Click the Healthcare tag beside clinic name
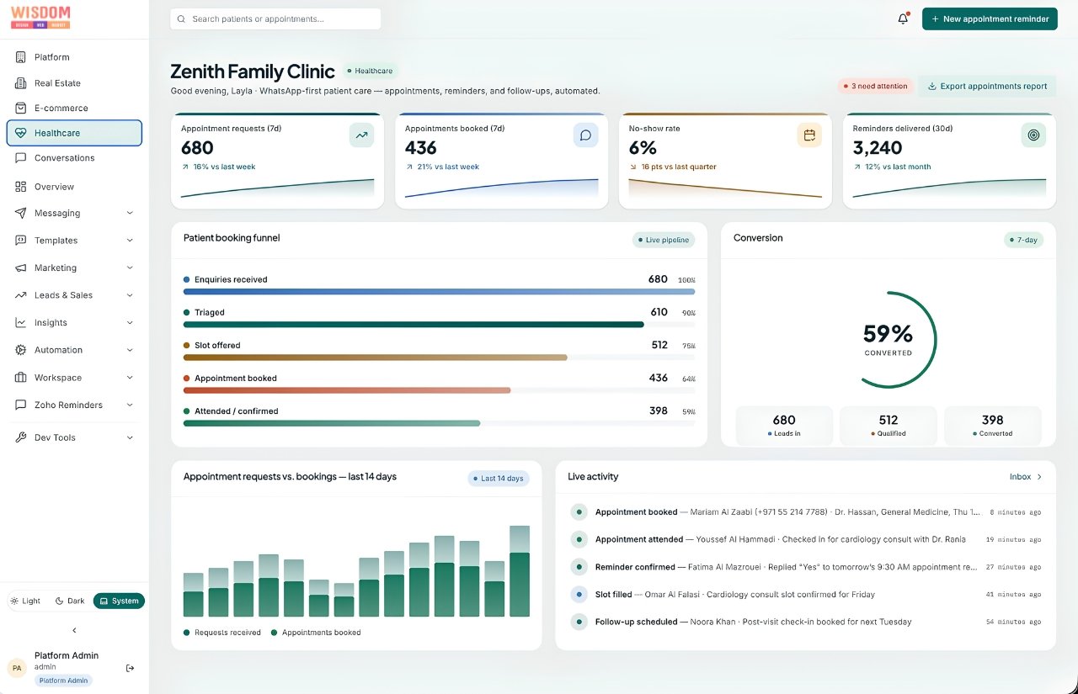 point(370,72)
